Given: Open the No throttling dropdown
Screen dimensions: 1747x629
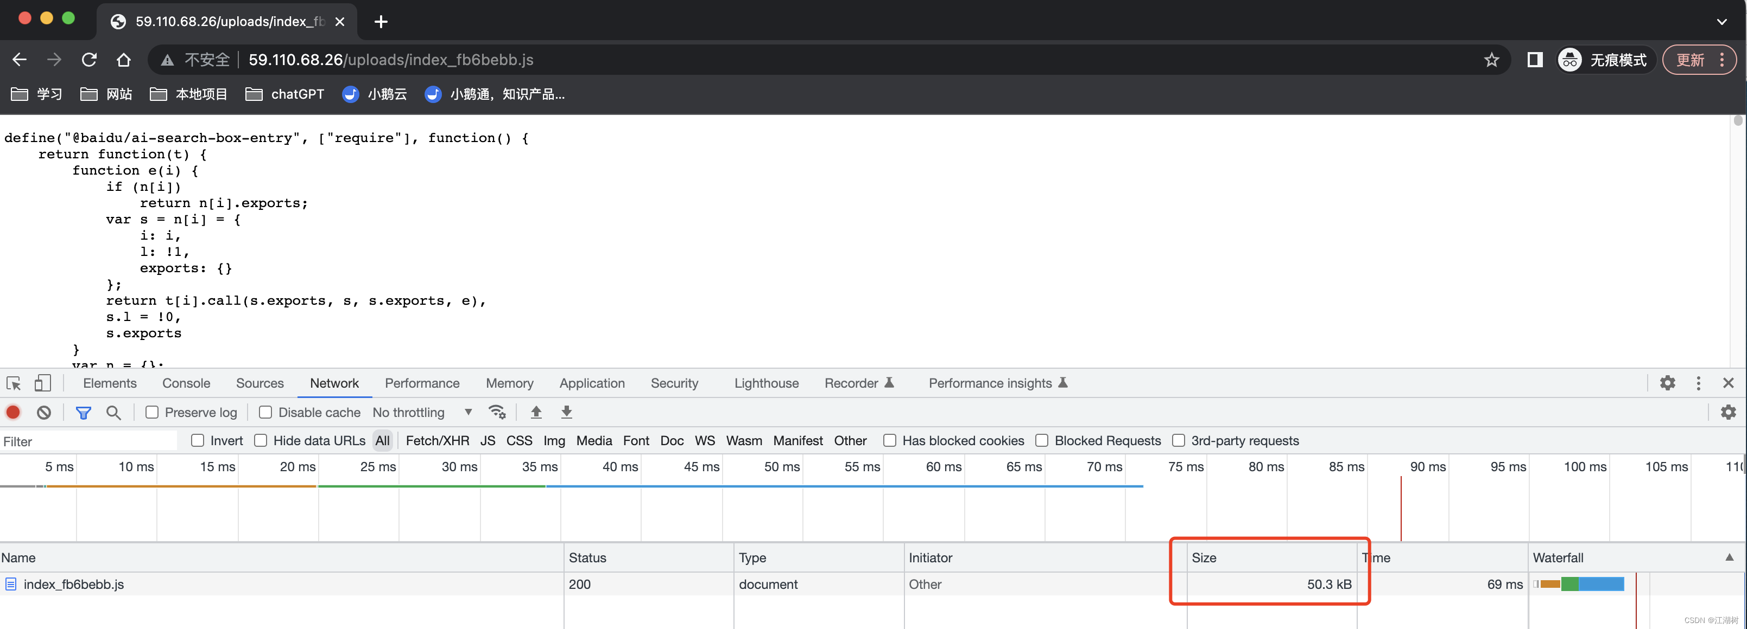Looking at the screenshot, I should coord(422,412).
